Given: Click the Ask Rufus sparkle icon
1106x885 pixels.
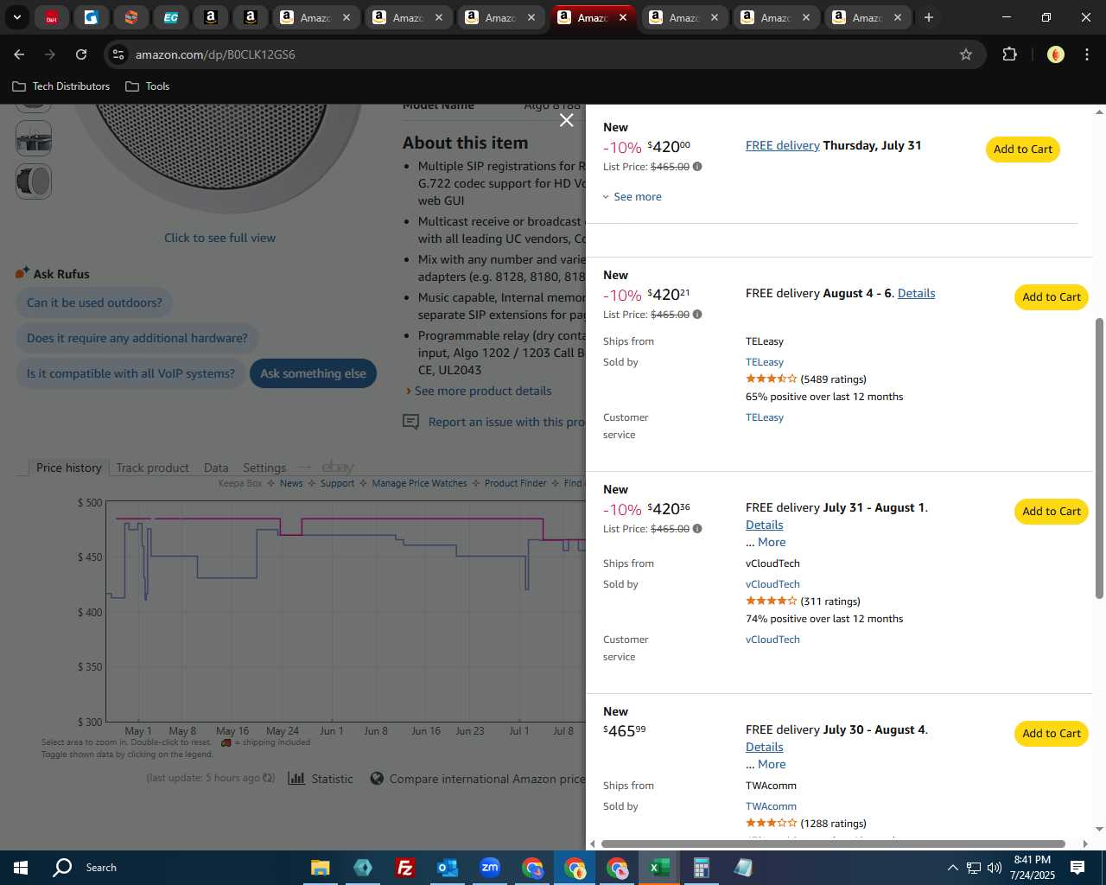Looking at the screenshot, I should point(22,273).
